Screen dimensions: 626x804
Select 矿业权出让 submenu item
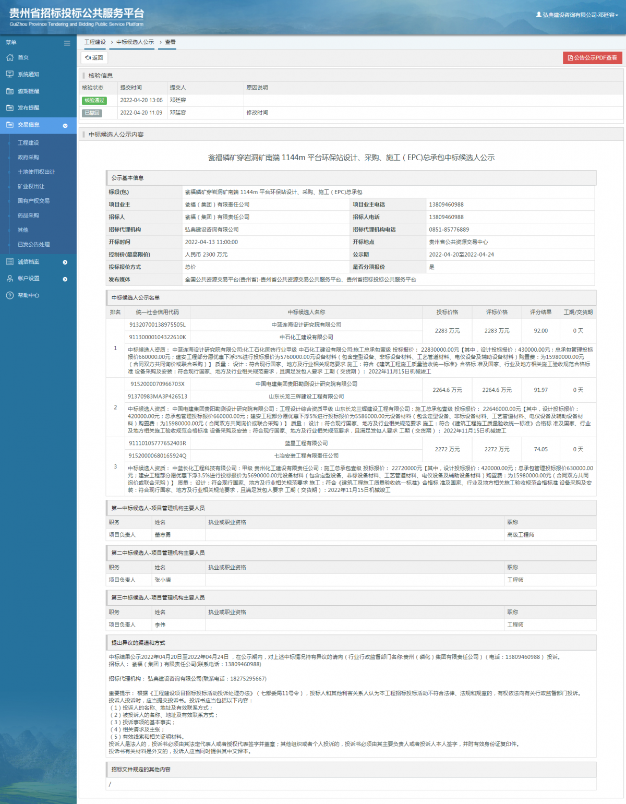point(31,186)
